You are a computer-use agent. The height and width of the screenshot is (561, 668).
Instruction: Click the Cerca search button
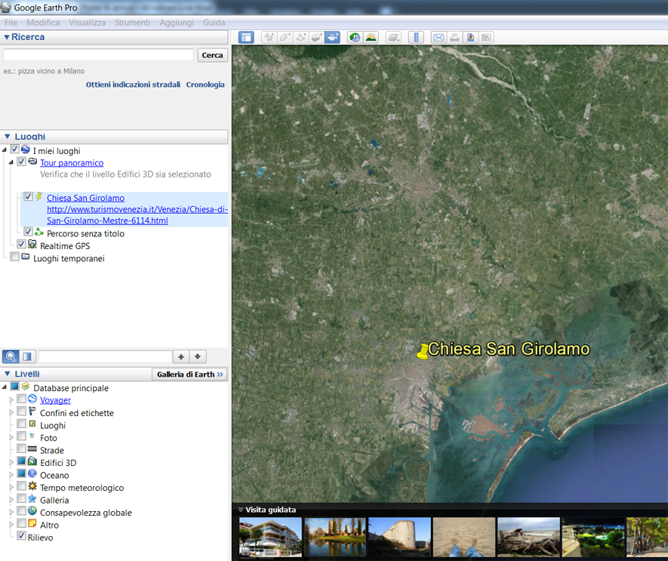(x=212, y=55)
